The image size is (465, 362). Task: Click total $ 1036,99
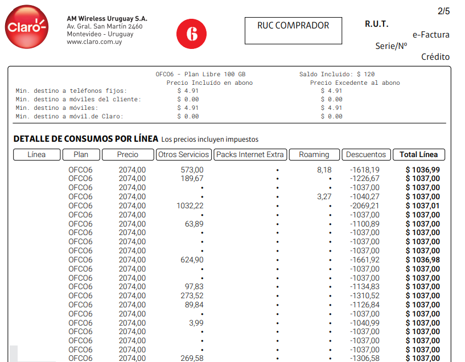pos(422,170)
